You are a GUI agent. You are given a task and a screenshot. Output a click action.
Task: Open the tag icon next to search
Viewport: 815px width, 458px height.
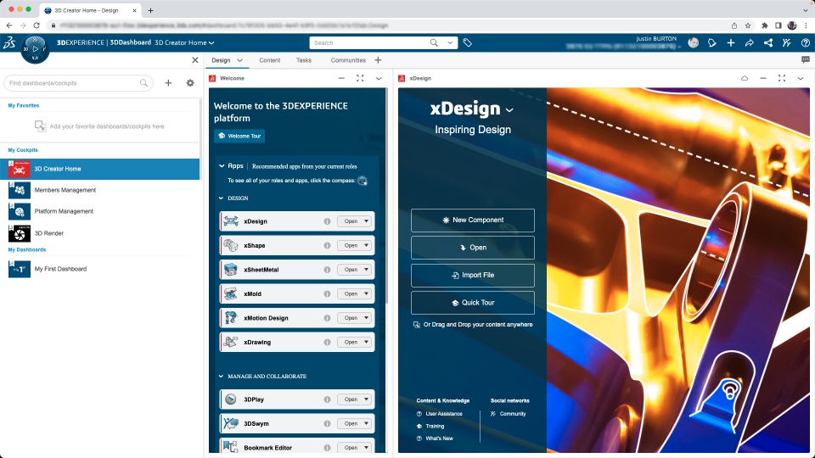[467, 43]
